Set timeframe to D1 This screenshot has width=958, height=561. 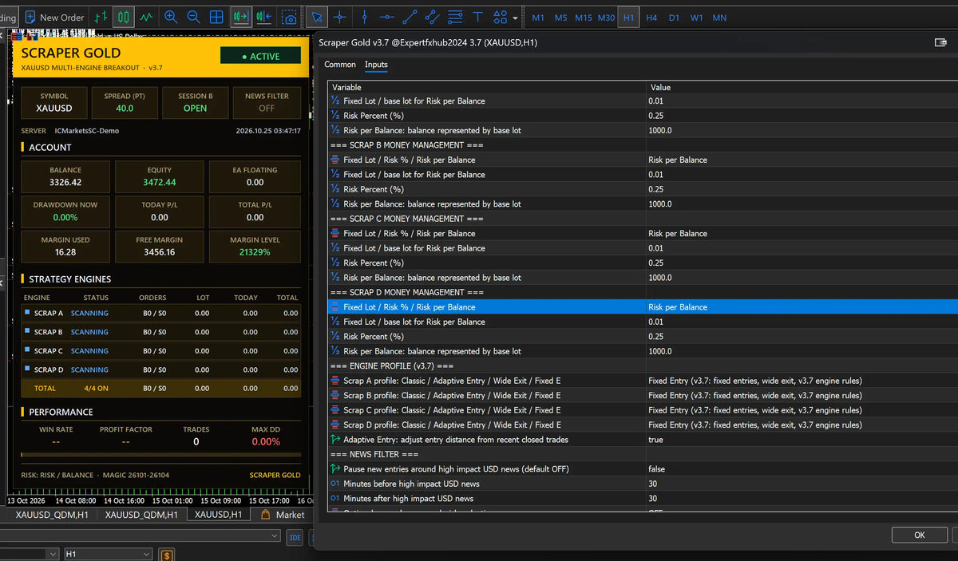pyautogui.click(x=675, y=17)
